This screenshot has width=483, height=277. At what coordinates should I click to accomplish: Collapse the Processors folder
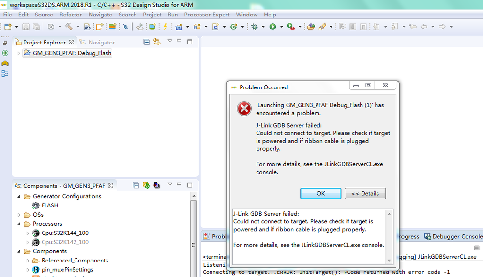pos(19,224)
